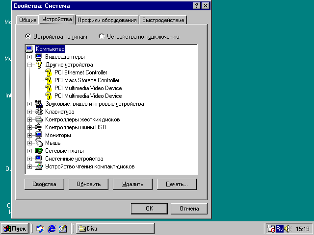Select Мониторы text label
314x235 pixels.
(58, 135)
